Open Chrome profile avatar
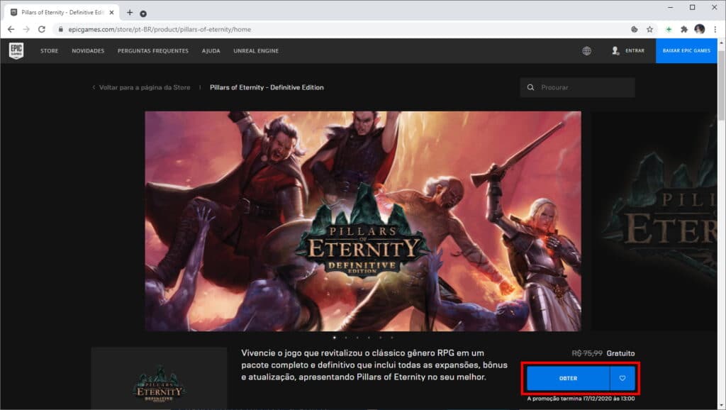The height and width of the screenshot is (410, 726). (x=700, y=29)
